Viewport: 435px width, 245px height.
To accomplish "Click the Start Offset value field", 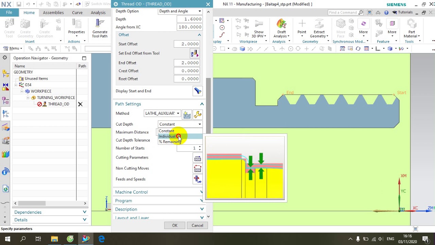I will [x=187, y=44].
